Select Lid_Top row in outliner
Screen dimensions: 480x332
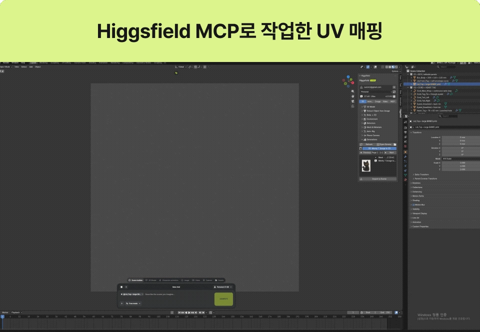click(441, 84)
